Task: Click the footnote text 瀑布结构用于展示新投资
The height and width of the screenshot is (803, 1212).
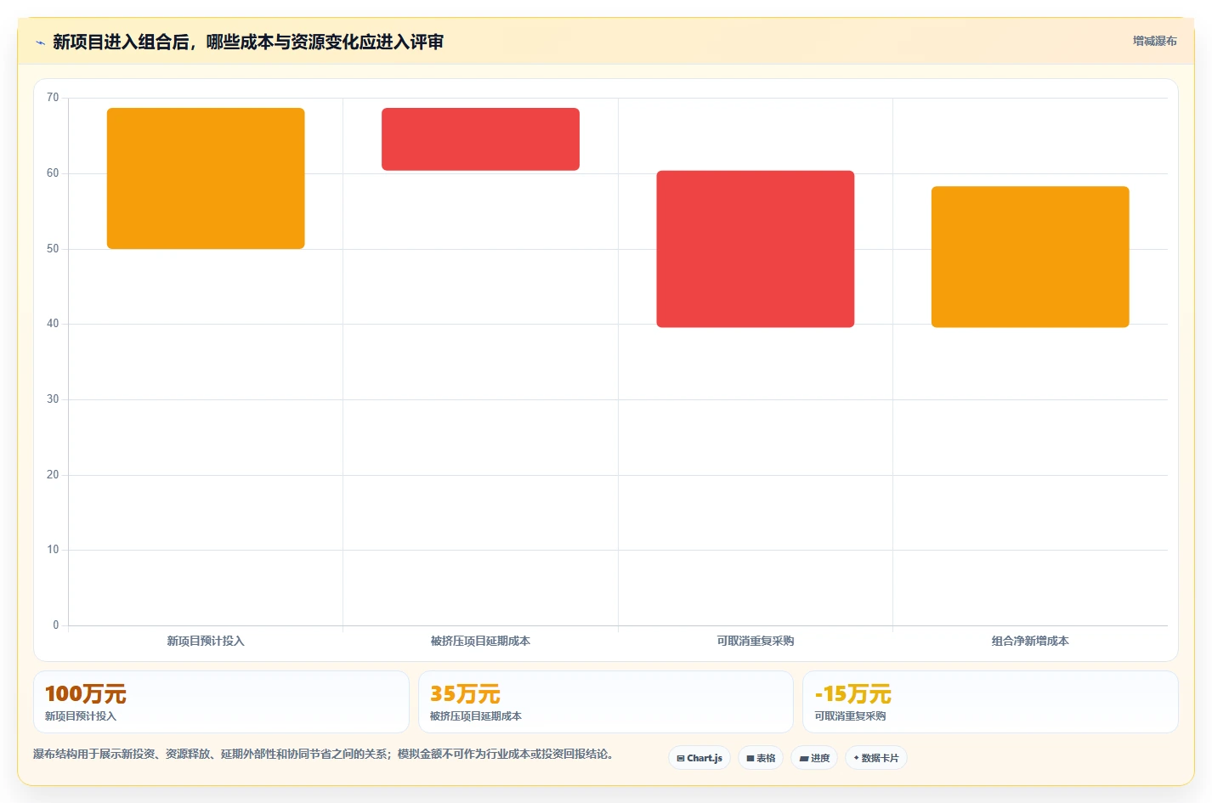Action: point(323,754)
